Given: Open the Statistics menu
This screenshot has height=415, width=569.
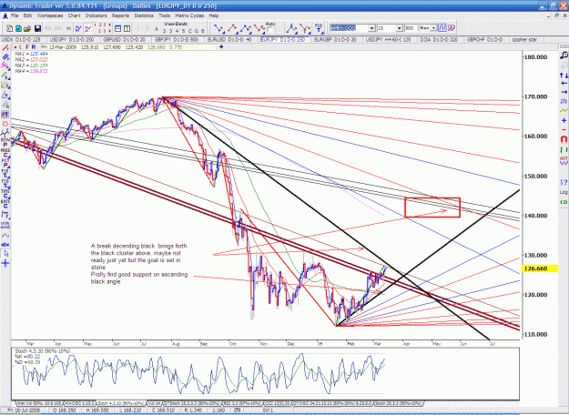Looking at the screenshot, I should (x=144, y=15).
